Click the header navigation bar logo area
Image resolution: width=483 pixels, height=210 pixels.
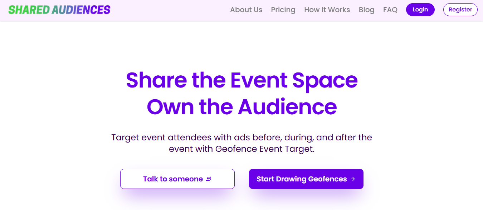pos(59,9)
